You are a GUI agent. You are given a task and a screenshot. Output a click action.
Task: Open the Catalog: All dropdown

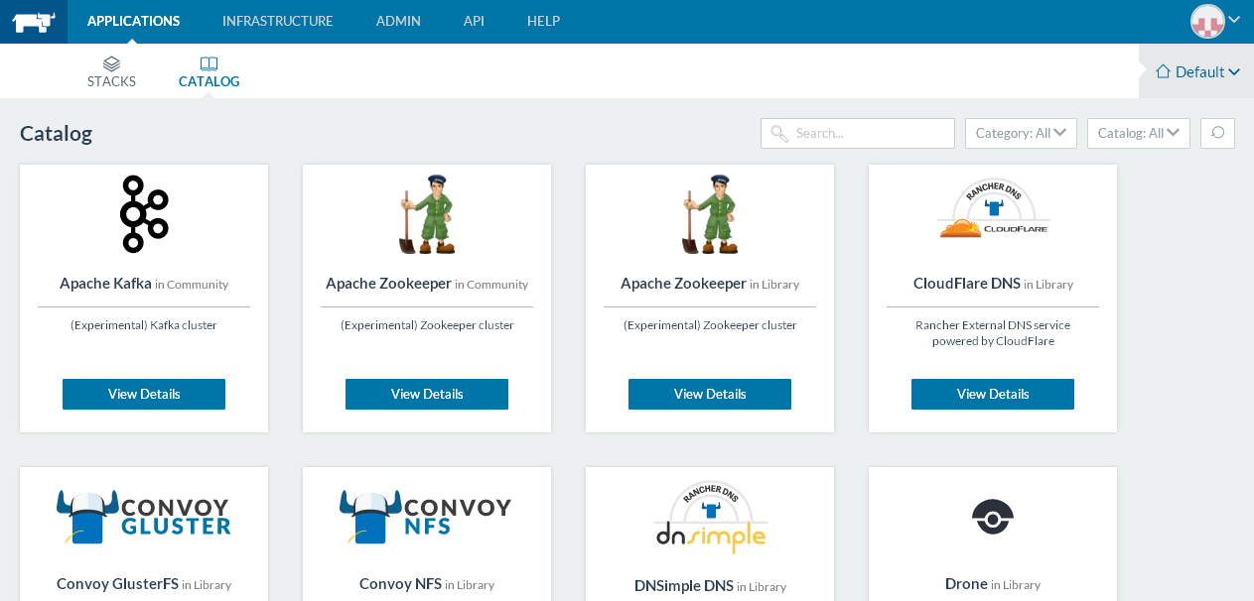pos(1138,133)
